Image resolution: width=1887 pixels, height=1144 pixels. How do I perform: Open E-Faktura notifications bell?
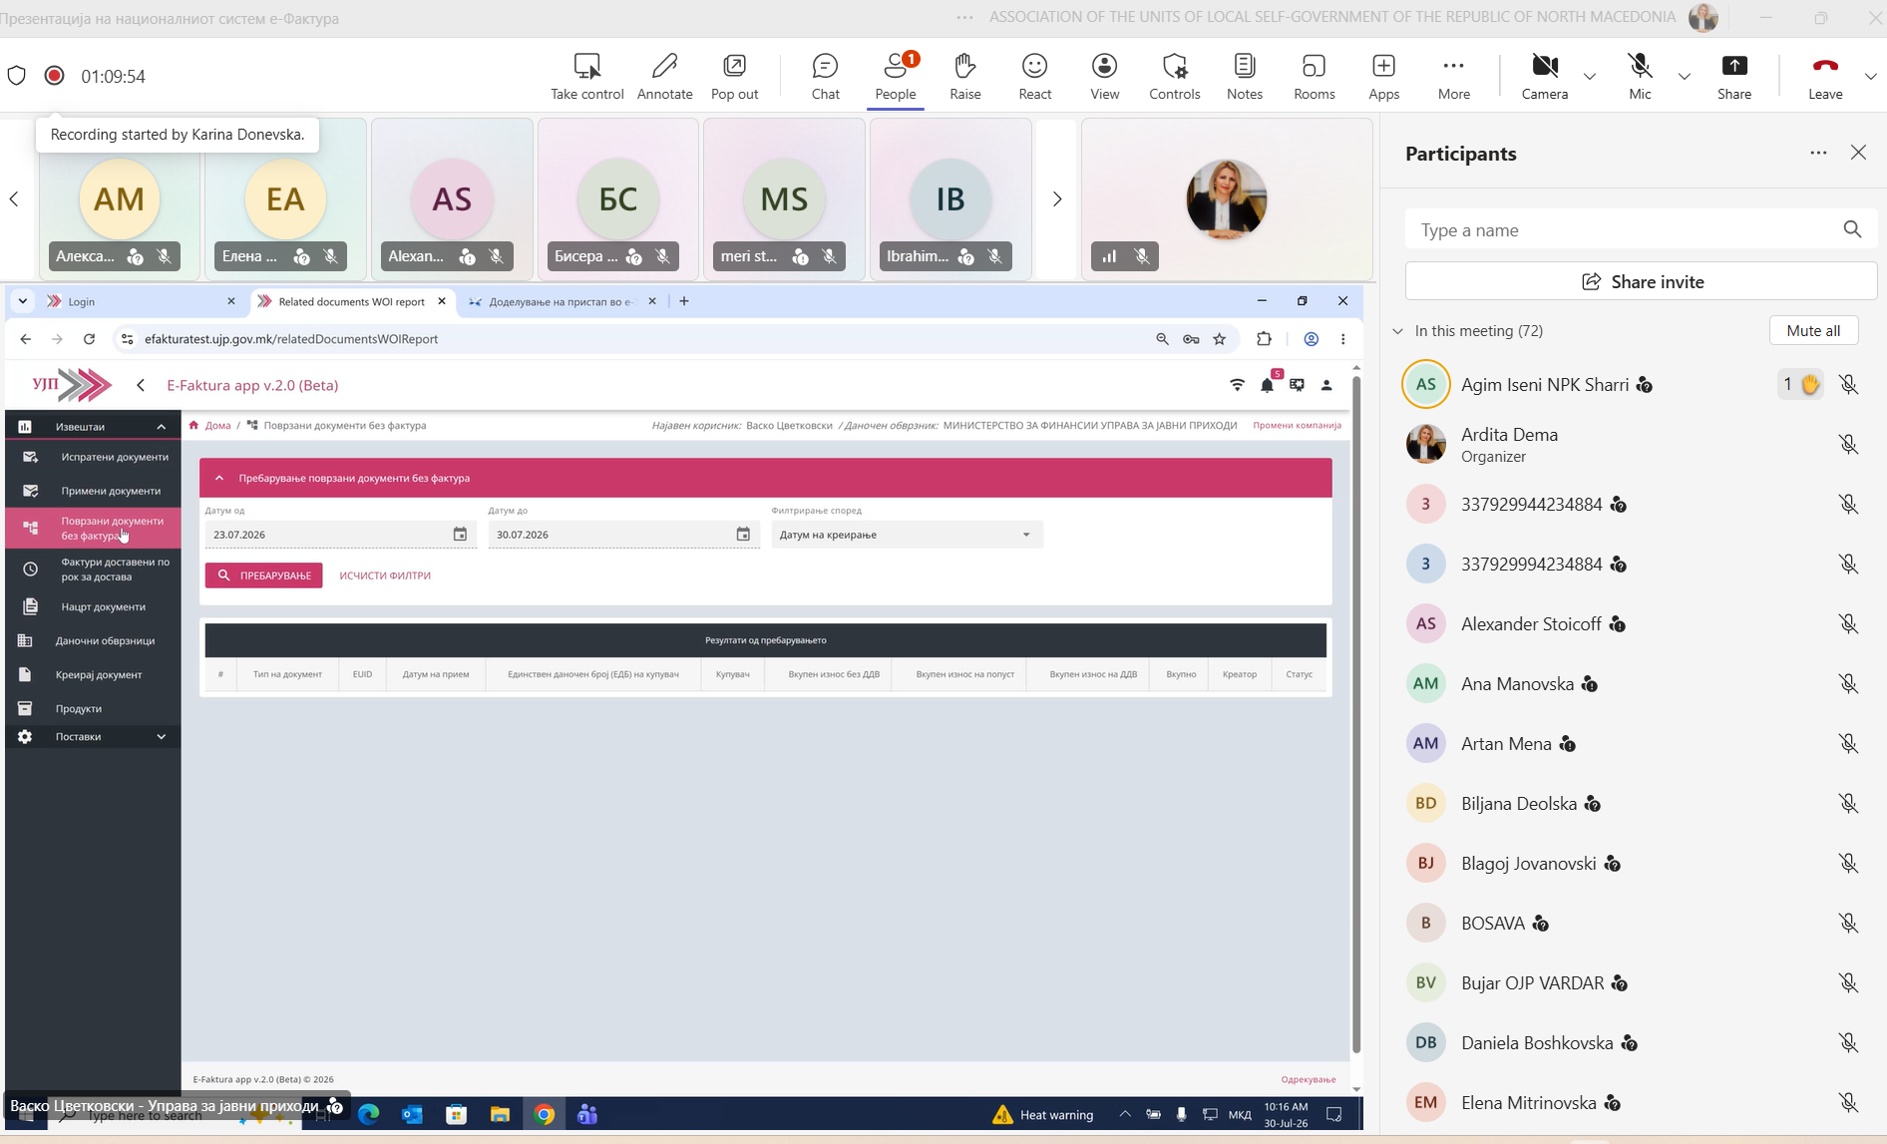1267,385
